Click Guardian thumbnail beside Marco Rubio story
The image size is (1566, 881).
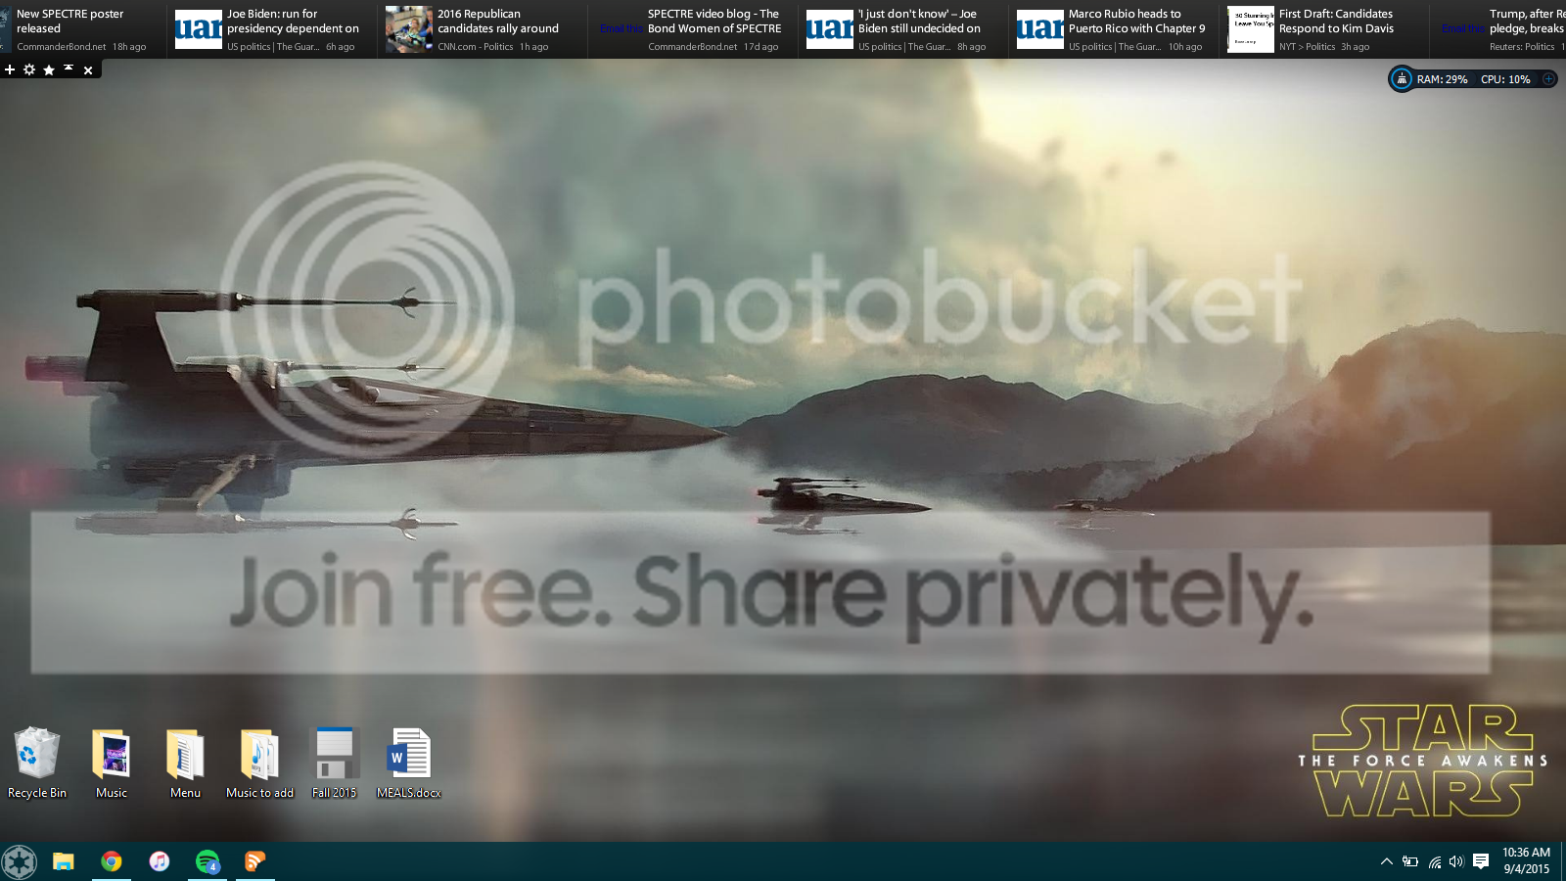pyautogui.click(x=1040, y=28)
